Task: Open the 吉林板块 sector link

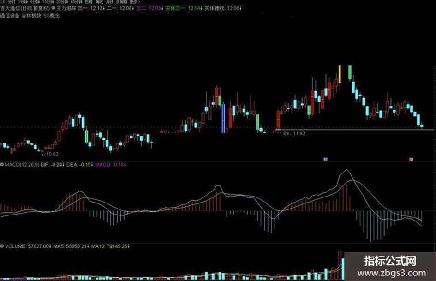Action: [31, 16]
